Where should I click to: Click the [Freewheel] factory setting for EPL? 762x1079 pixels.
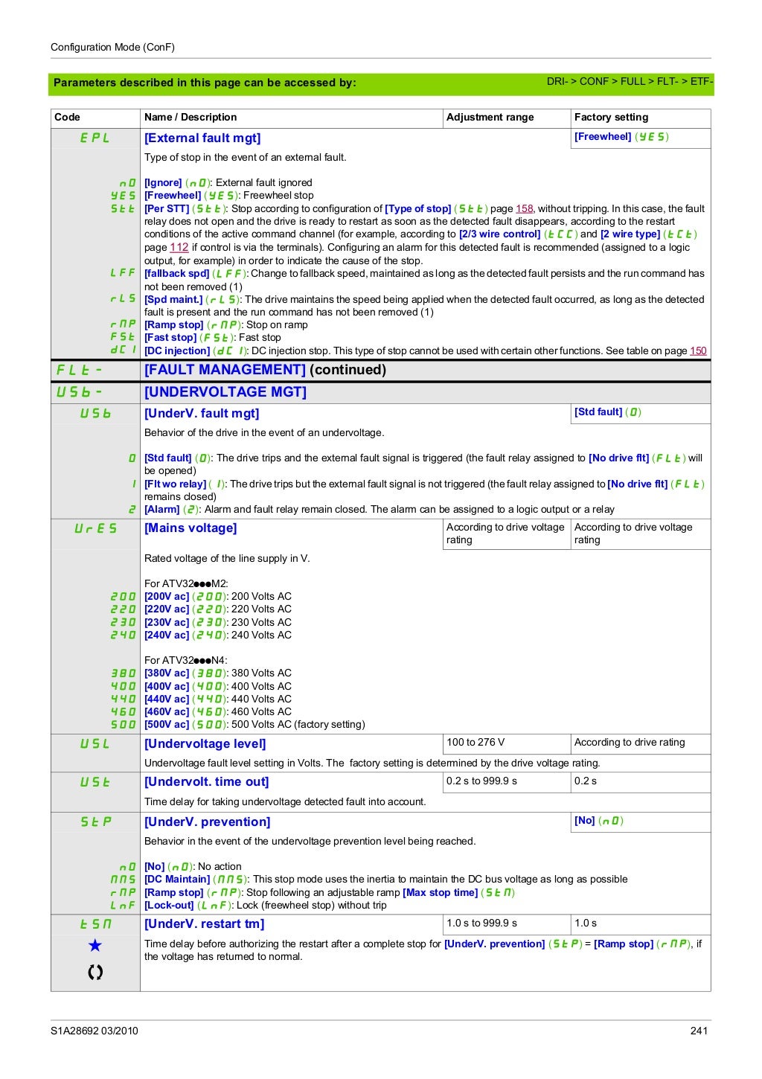click(x=621, y=137)
